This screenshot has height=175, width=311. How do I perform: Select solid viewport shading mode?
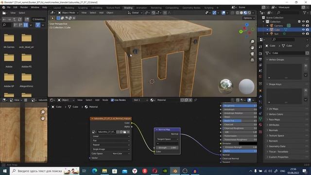[x=242, y=13]
